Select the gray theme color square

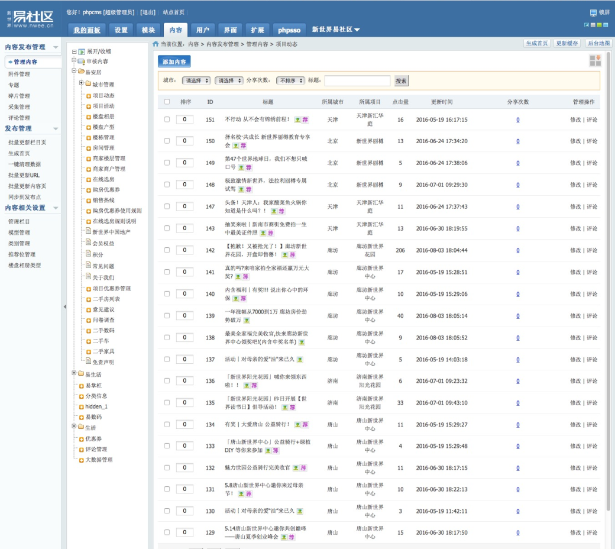click(x=593, y=25)
